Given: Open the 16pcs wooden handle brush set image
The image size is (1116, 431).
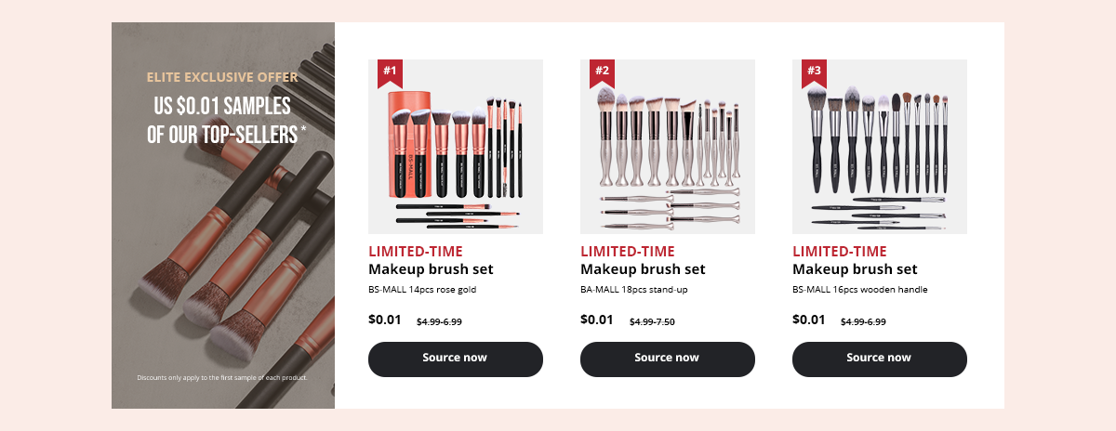Looking at the screenshot, I should (x=880, y=147).
